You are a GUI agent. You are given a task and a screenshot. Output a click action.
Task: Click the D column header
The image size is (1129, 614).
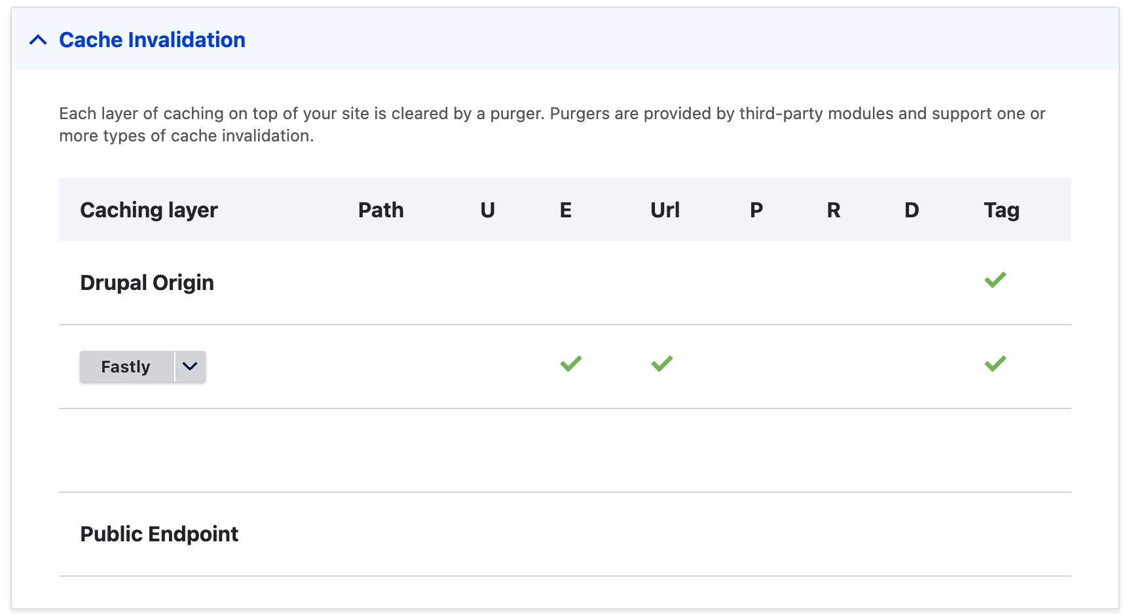912,210
